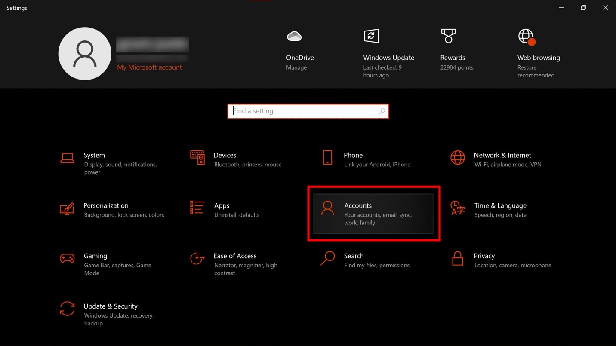Click the Personalization paintbrush icon

67,208
